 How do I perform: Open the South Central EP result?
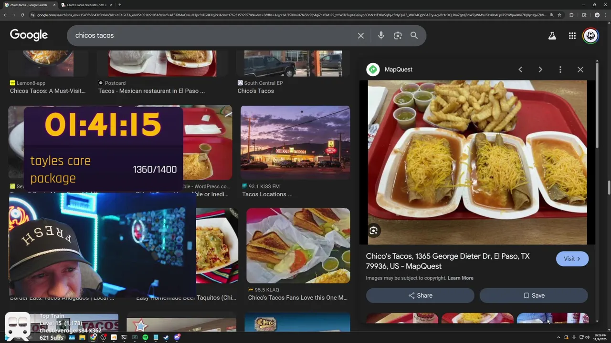click(255, 91)
